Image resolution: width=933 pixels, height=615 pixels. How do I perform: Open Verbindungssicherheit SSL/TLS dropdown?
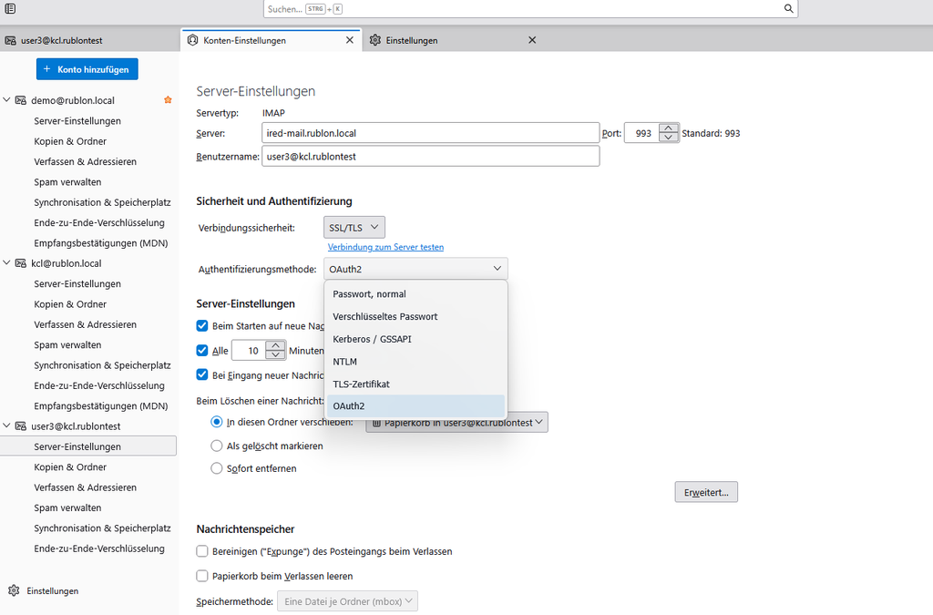click(354, 227)
